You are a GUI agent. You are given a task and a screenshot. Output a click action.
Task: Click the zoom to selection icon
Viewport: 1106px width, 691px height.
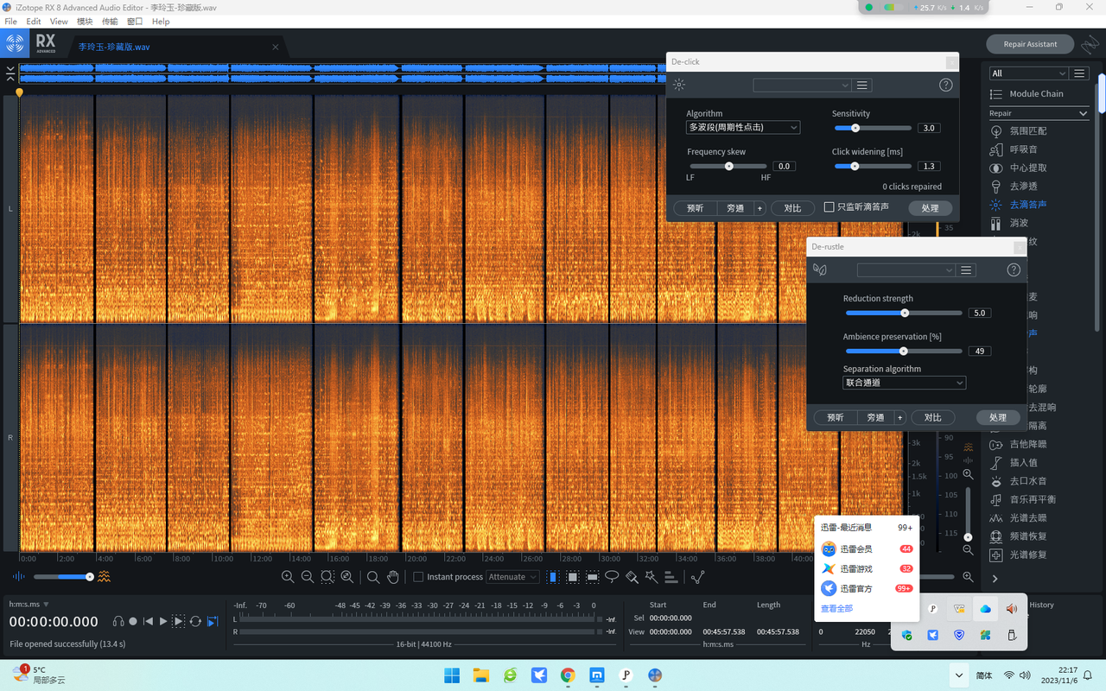(327, 577)
